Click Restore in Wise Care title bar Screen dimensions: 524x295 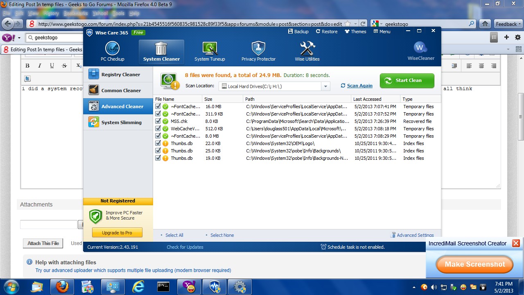point(327,32)
